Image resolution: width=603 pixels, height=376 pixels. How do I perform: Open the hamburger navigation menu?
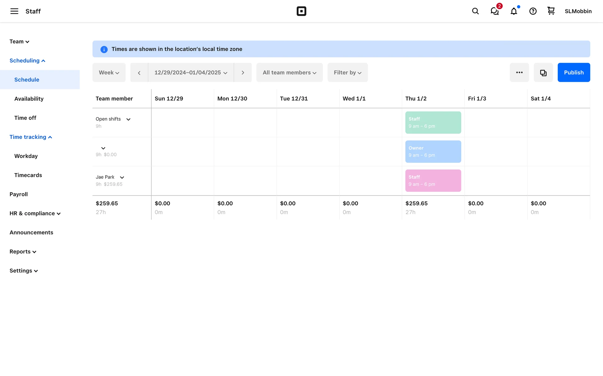coord(14,11)
